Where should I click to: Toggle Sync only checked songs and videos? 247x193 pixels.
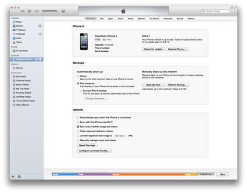pyautogui.click(x=78, y=126)
